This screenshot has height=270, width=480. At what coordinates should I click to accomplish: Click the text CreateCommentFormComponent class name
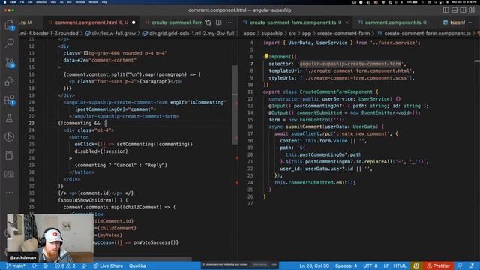pyautogui.click(x=336, y=91)
